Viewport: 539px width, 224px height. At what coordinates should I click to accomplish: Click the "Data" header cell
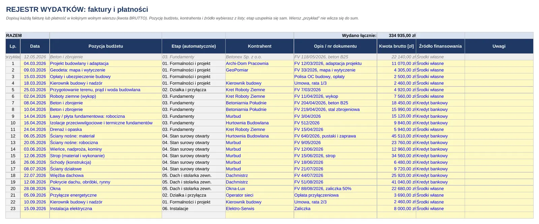pos(35,46)
